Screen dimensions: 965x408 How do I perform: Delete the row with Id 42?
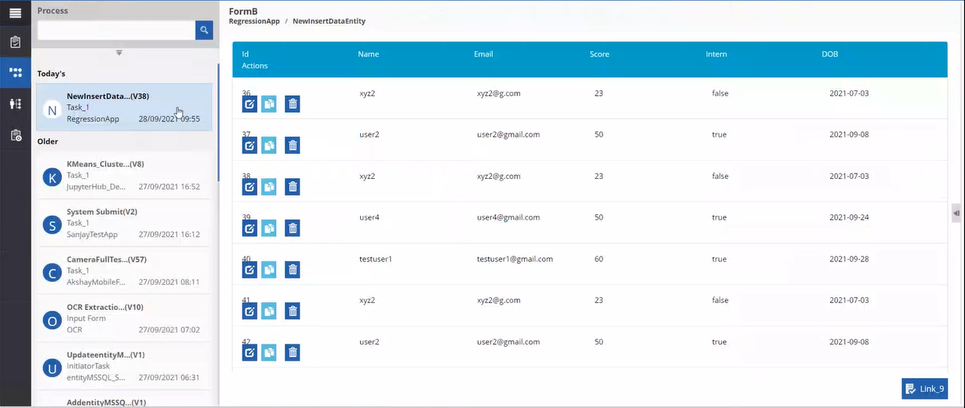(x=293, y=353)
